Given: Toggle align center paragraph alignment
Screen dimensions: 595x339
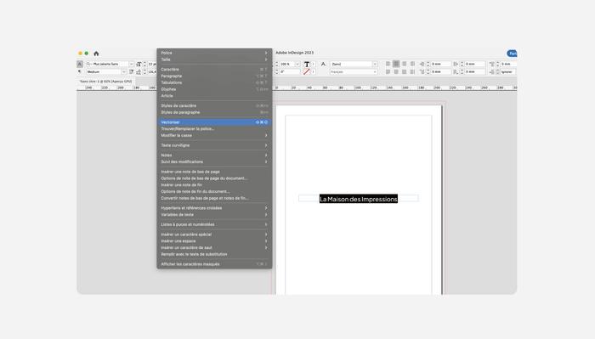Looking at the screenshot, I should [x=396, y=64].
